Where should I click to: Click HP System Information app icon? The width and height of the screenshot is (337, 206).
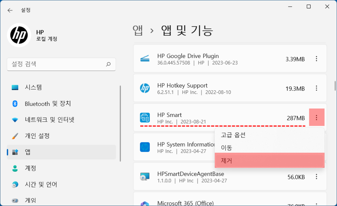tap(145, 147)
